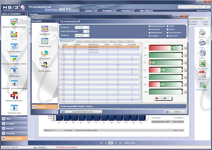Open the Anreise am date dropdown
This screenshot has width=212, height=150.
88,27
